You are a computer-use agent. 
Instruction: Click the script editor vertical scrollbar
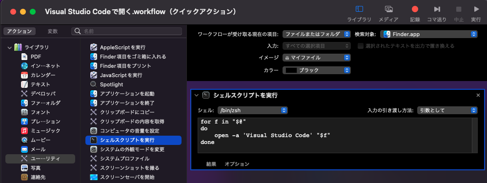[x=475, y=136]
